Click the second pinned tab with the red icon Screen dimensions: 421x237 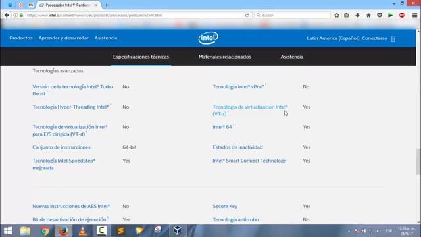(x=20, y=5)
